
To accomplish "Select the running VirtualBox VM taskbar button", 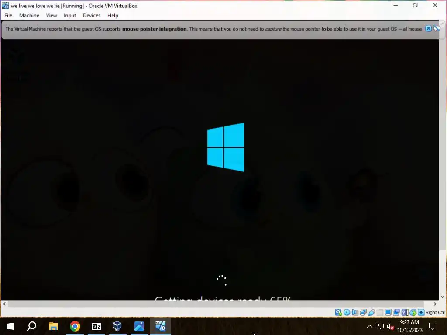I will 161,326.
